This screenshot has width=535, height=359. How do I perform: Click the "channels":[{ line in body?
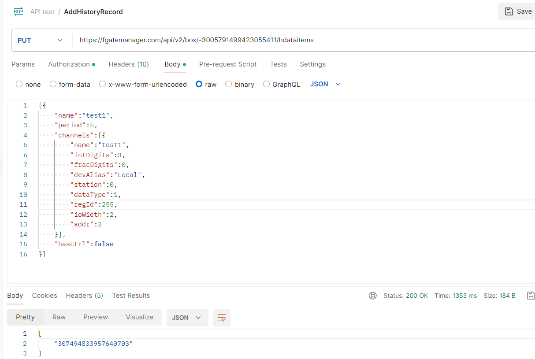80,135
